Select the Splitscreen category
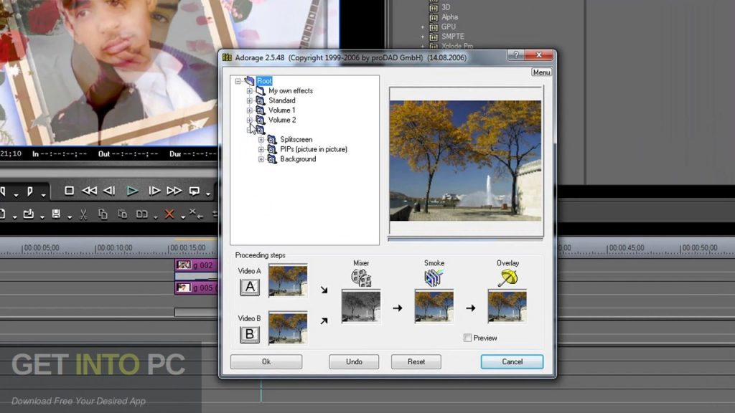Screen dimensions: 735x413 (x=296, y=140)
